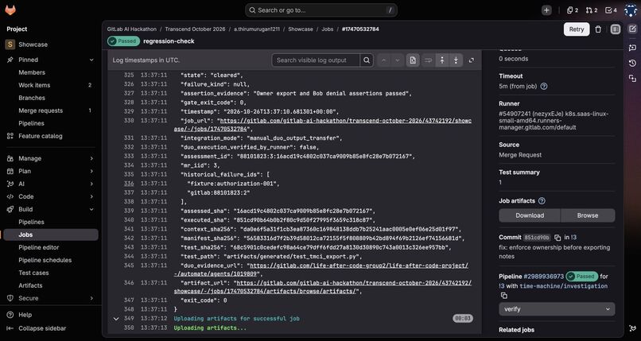Open assigned issues counter showing 2
This screenshot has height=341, width=641.
tap(573, 10)
